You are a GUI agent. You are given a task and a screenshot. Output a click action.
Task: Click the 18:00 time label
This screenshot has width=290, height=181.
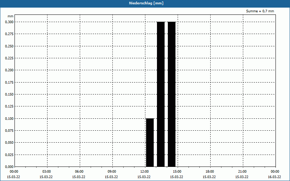click(x=210, y=172)
